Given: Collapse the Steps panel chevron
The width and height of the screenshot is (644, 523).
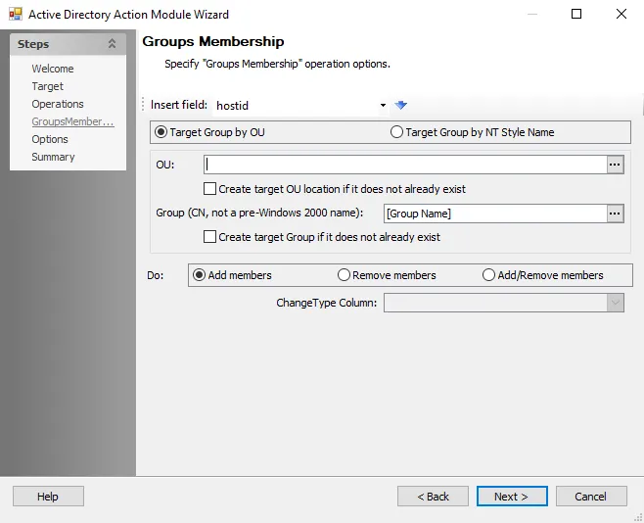Looking at the screenshot, I should click(112, 43).
